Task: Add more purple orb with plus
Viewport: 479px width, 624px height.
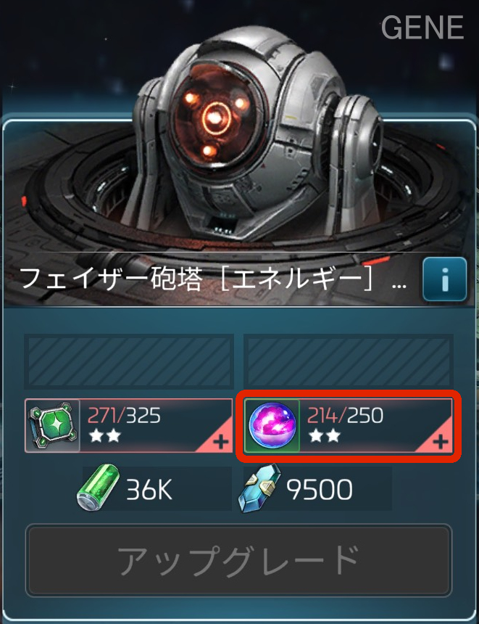Action: pos(440,442)
